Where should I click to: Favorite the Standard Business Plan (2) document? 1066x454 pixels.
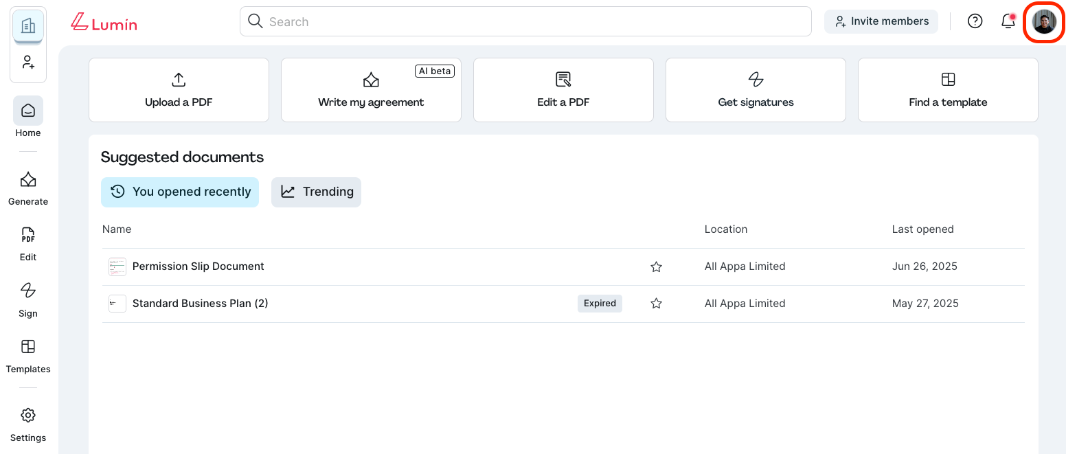coord(656,303)
